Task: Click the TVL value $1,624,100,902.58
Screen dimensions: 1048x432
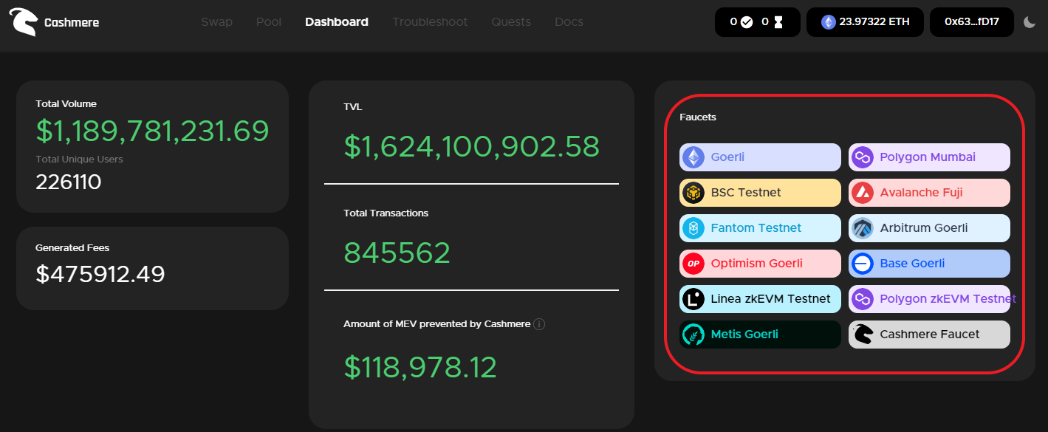Action: coord(472,146)
